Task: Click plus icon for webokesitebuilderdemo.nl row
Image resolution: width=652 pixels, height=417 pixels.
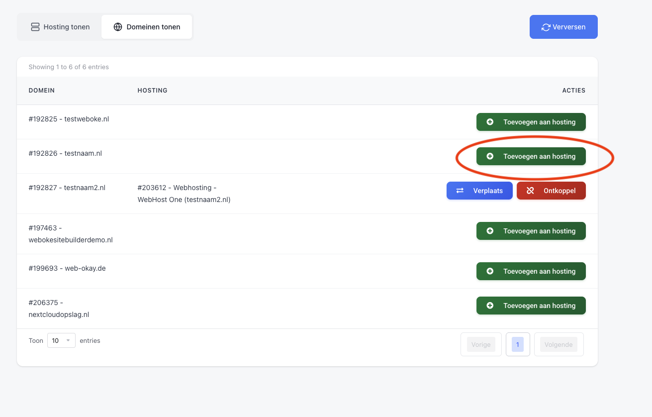Action: (490, 231)
